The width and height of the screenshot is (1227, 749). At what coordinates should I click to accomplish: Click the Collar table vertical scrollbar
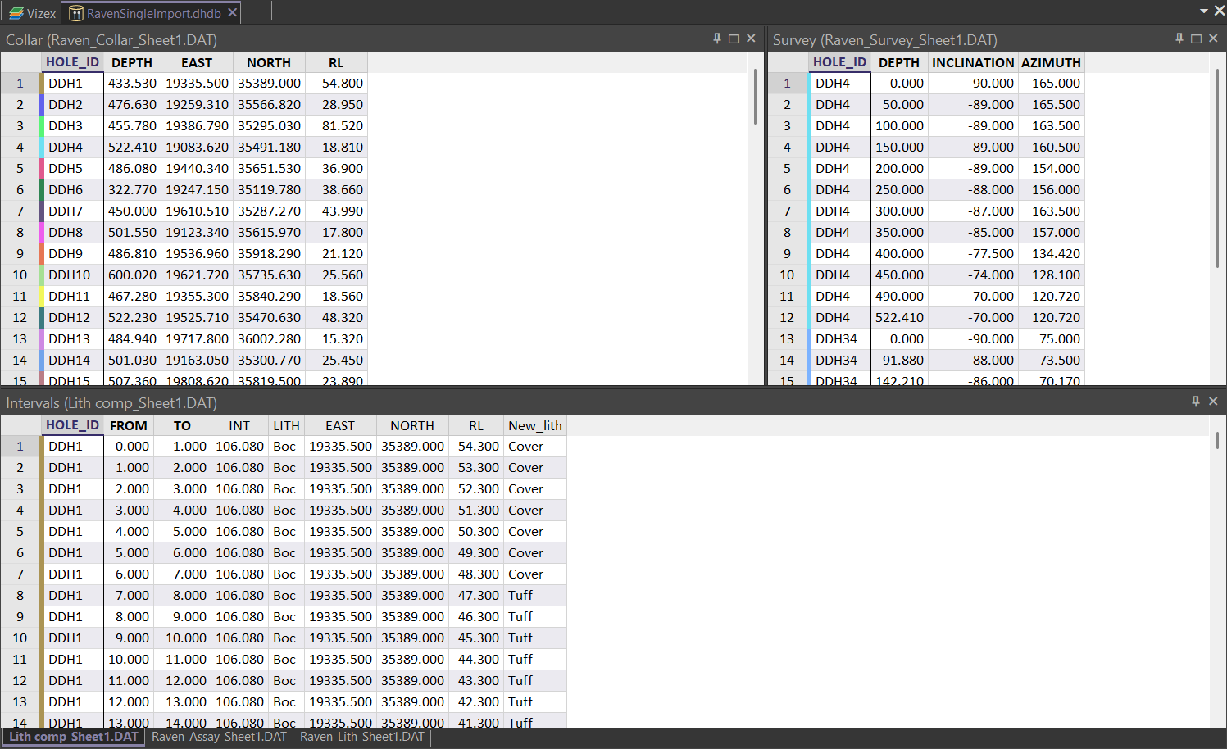pos(754,97)
